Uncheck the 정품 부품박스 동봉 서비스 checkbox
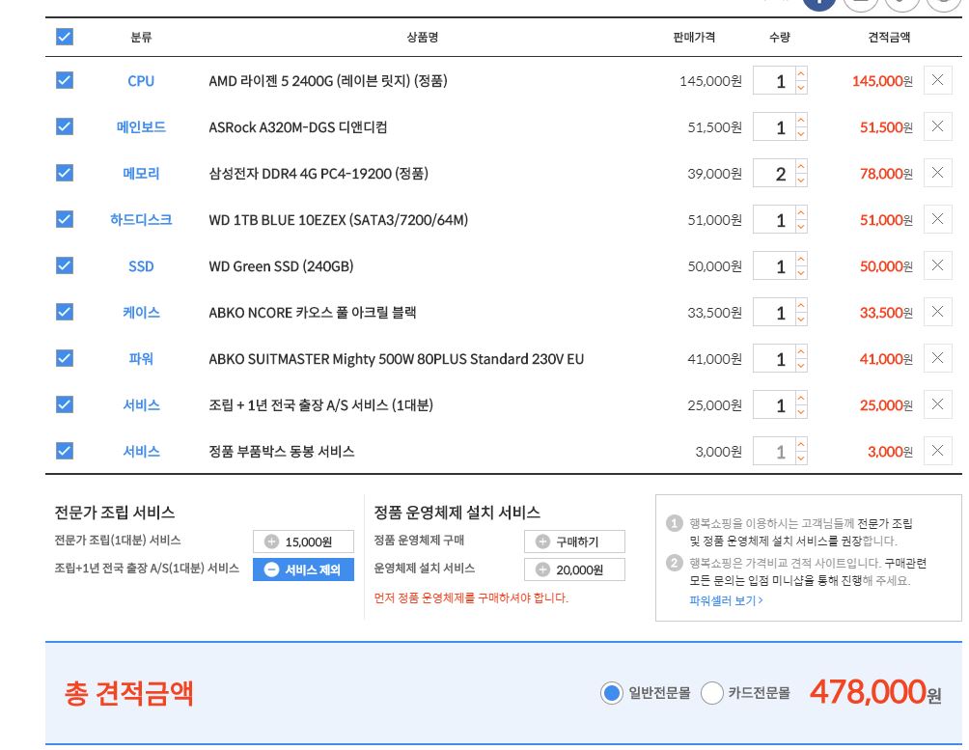Screen dimensions: 969x750 (65, 451)
